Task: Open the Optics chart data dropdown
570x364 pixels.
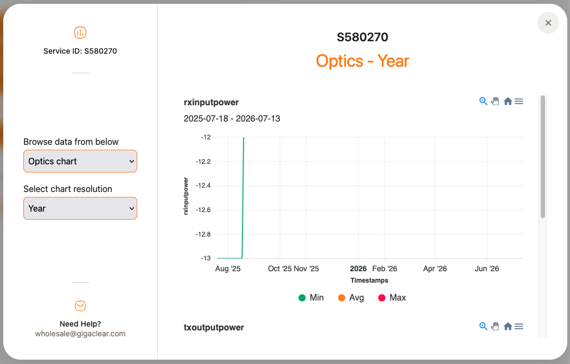Action: 80,161
